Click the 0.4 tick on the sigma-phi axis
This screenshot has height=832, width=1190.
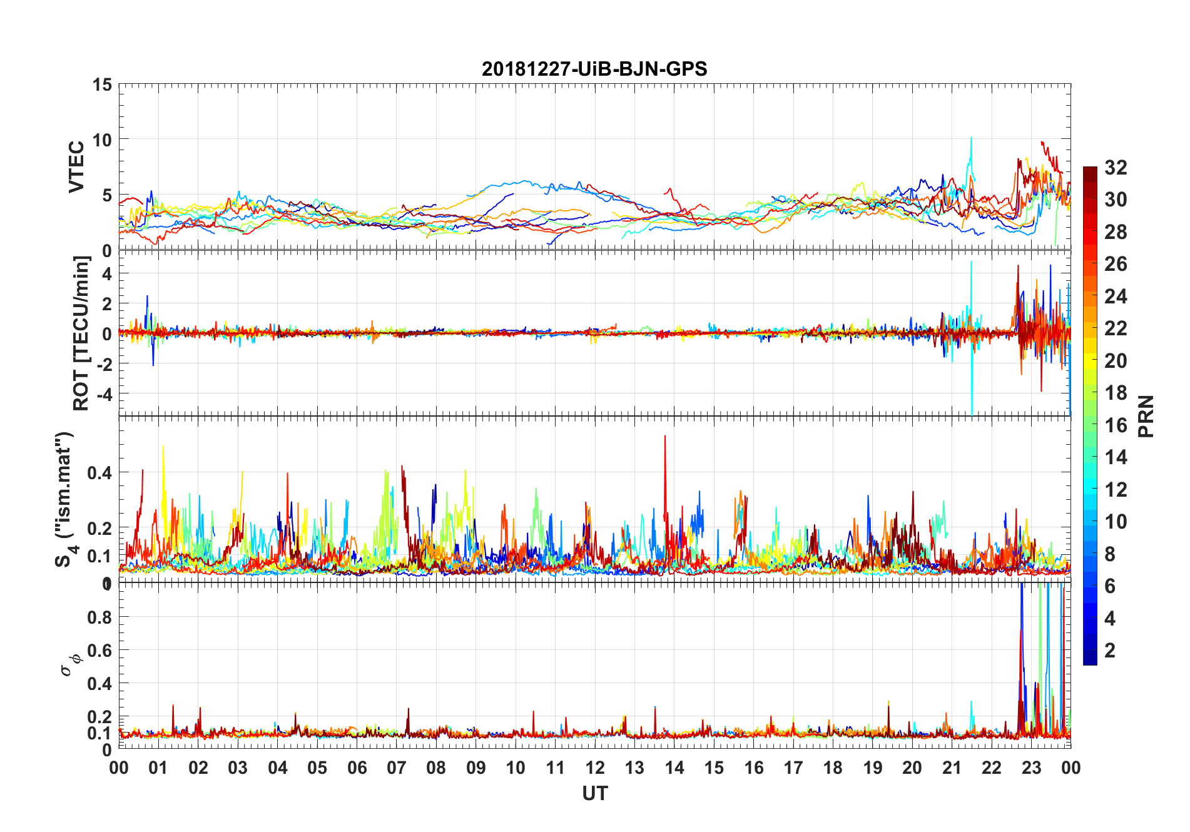[x=99, y=684]
